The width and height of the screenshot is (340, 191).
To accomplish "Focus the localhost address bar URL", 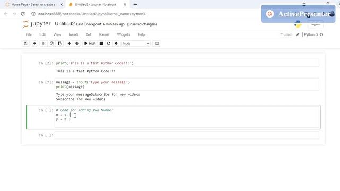I will (91, 14).
